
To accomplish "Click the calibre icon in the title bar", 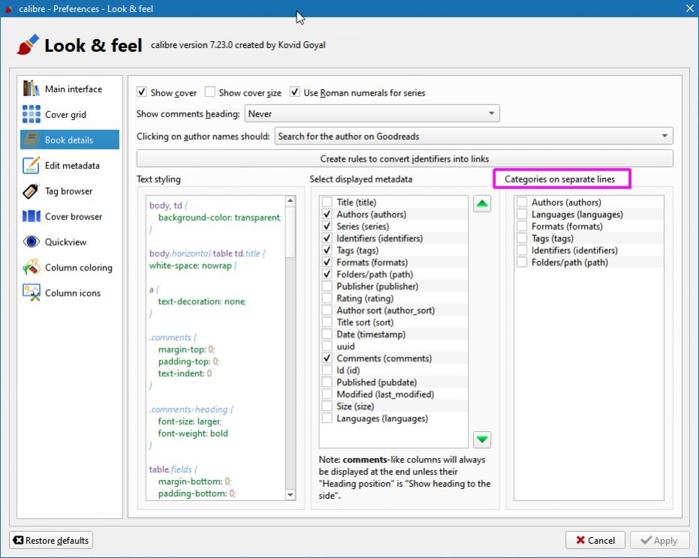I will [x=8, y=9].
